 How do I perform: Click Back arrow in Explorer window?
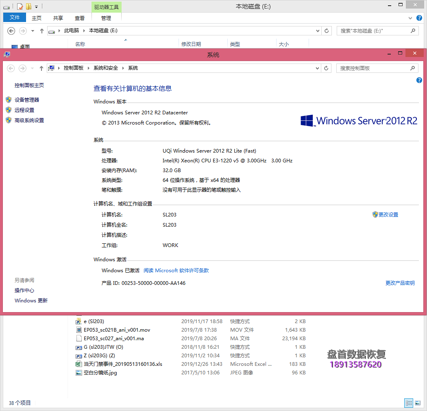(x=11, y=31)
